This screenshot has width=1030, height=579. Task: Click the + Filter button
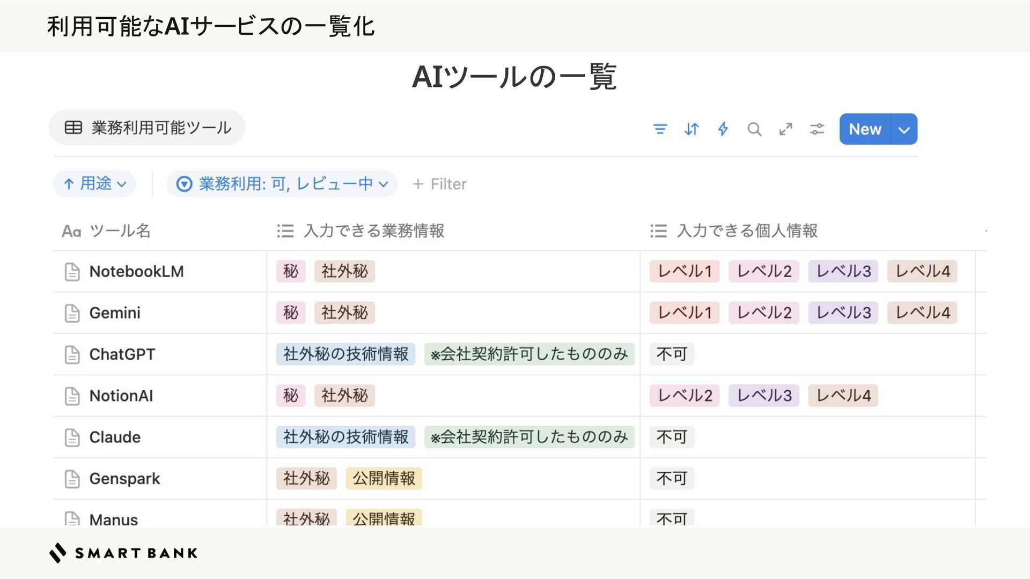tap(439, 184)
